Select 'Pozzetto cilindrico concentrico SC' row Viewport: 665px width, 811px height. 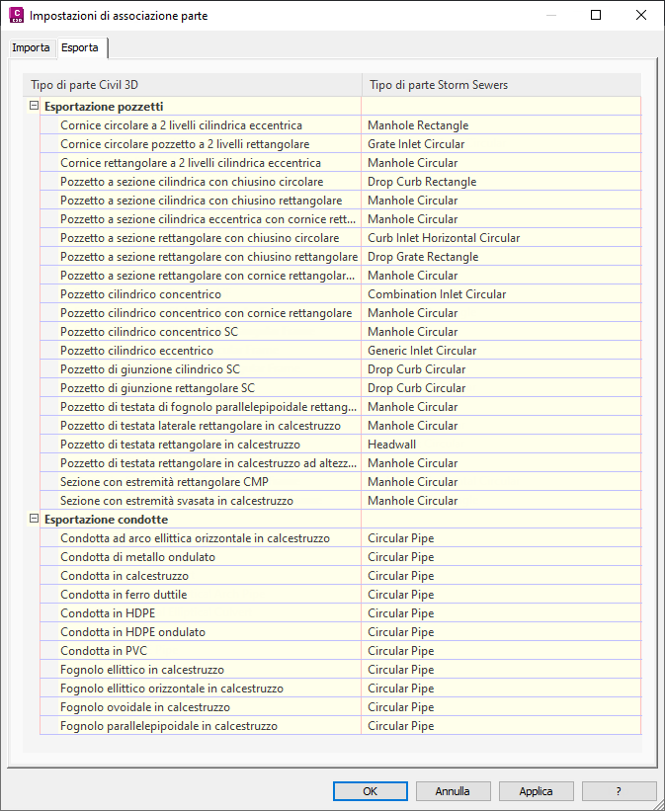[x=201, y=332]
